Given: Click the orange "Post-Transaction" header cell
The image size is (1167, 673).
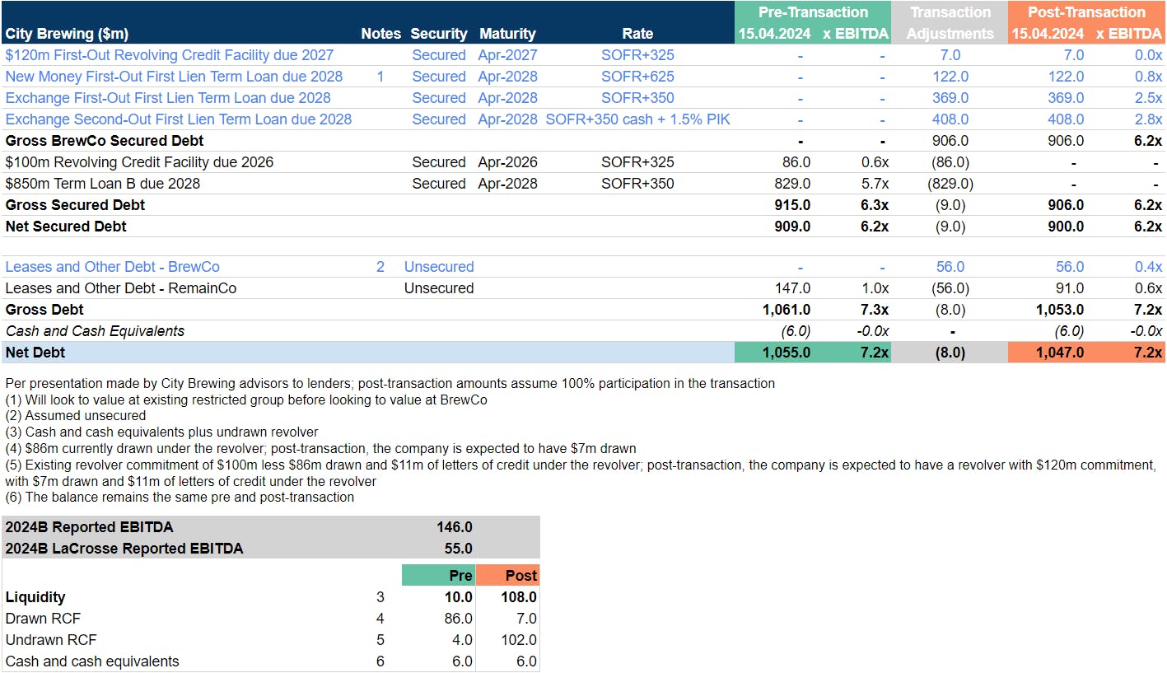Looking at the screenshot, I should point(1086,12).
